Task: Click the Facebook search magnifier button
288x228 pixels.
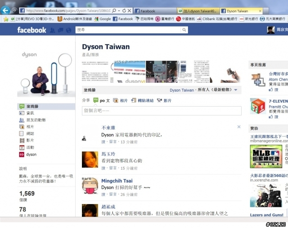Action: [x=184, y=30]
